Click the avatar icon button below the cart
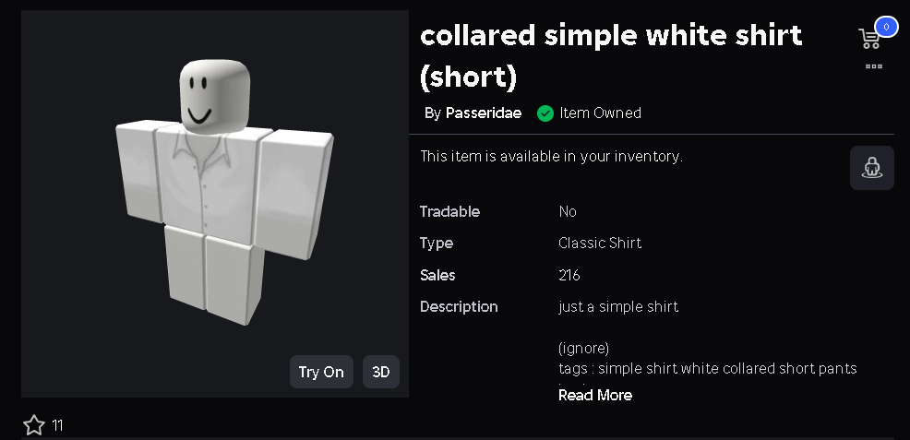This screenshot has width=910, height=440. coord(871,168)
